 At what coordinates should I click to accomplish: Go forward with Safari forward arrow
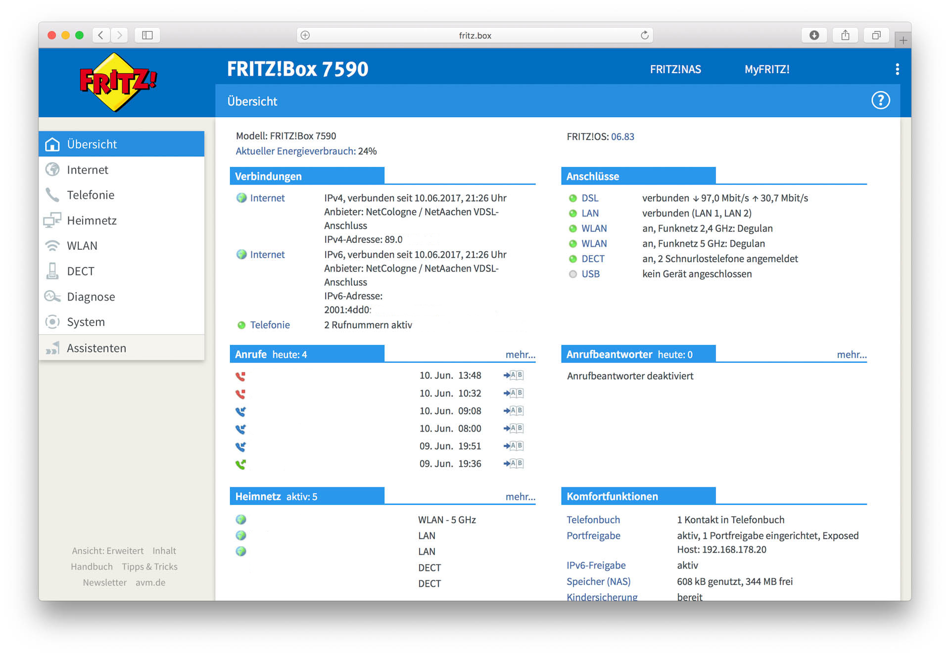tap(119, 35)
